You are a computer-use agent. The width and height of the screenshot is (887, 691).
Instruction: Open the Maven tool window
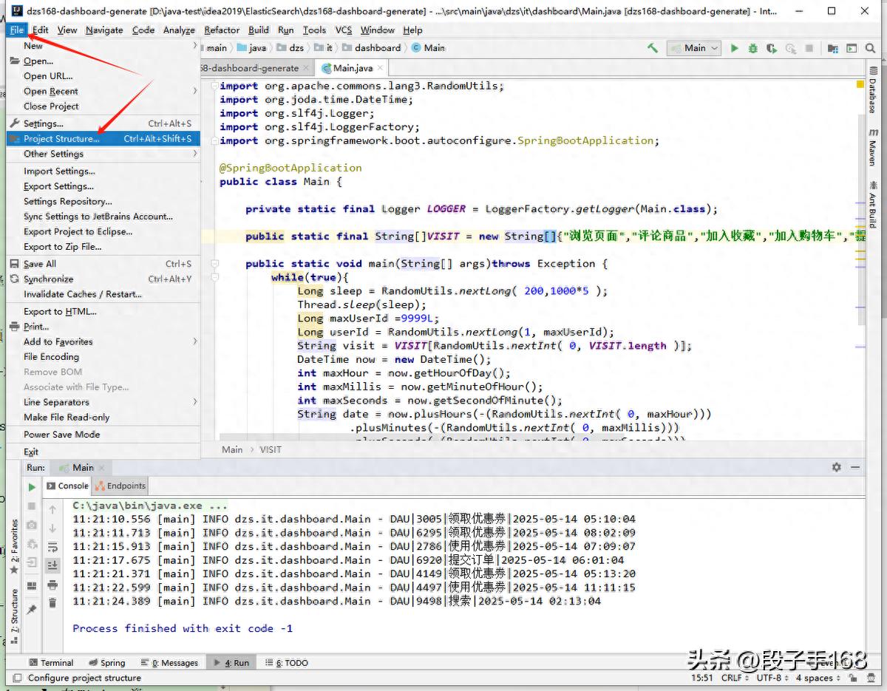873,148
